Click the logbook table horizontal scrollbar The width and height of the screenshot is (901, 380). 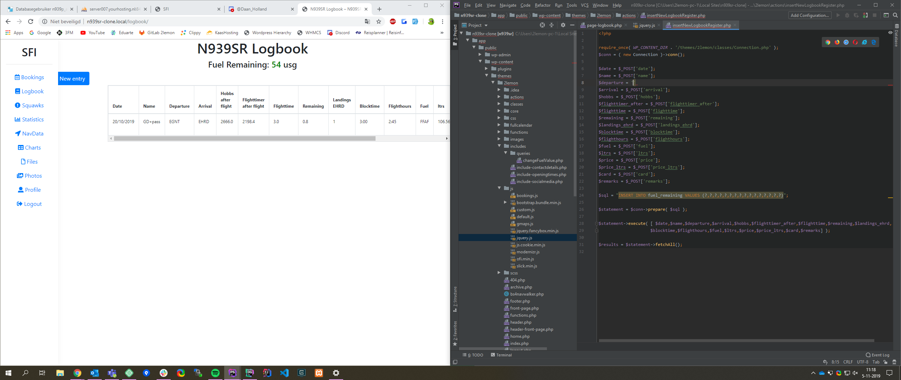[244, 139]
